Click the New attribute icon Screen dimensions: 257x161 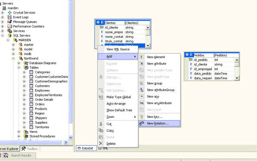[x=142, y=63]
